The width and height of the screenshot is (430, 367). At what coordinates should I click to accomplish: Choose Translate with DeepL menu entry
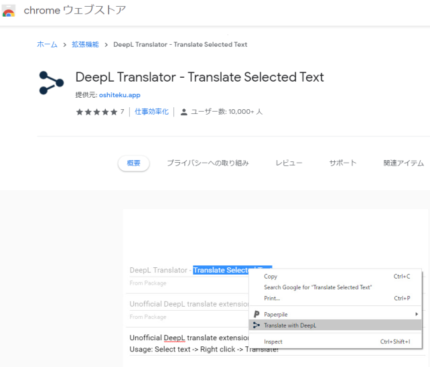[x=335, y=325]
